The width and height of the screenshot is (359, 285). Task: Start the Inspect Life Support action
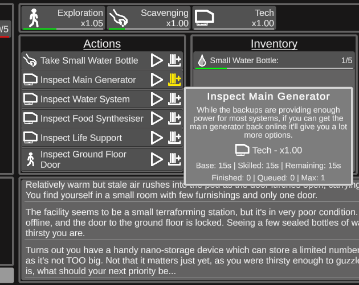pos(157,138)
